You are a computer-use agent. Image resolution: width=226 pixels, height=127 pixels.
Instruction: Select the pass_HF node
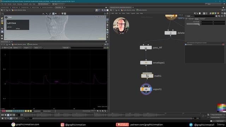pyautogui.click(x=146, y=48)
